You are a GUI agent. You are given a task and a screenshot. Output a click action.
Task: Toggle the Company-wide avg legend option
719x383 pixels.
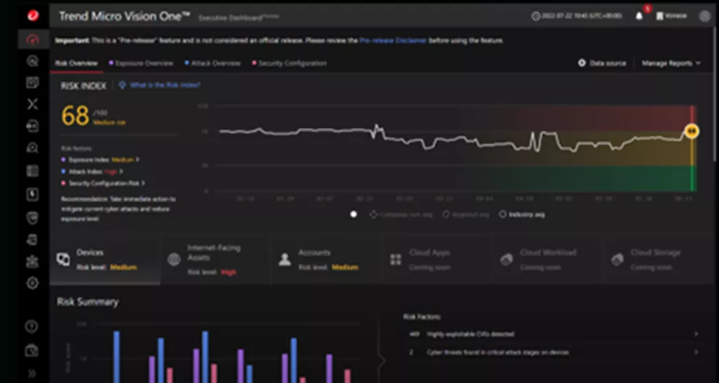[402, 215]
